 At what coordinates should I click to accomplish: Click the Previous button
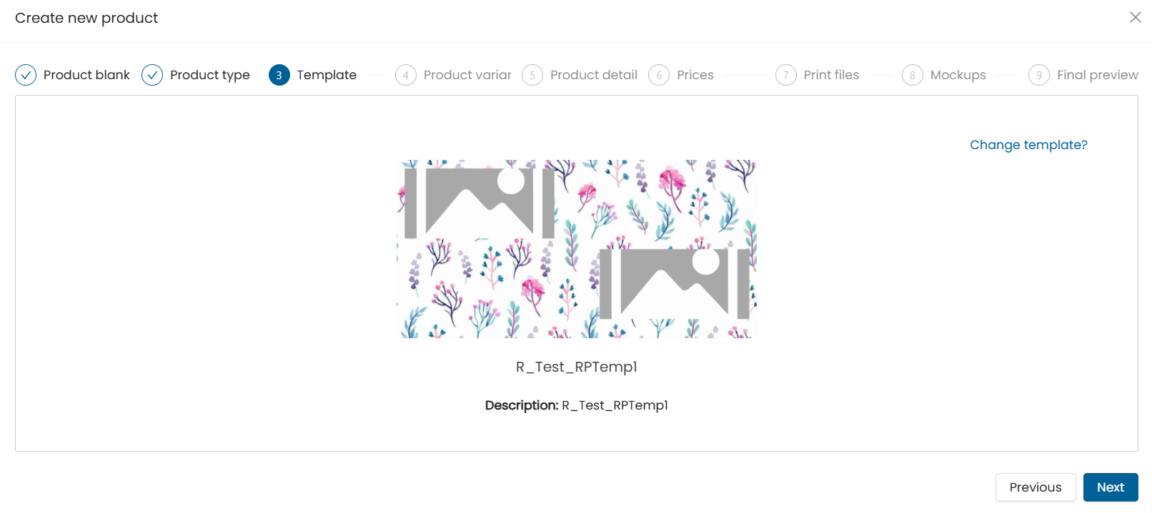(x=1036, y=487)
